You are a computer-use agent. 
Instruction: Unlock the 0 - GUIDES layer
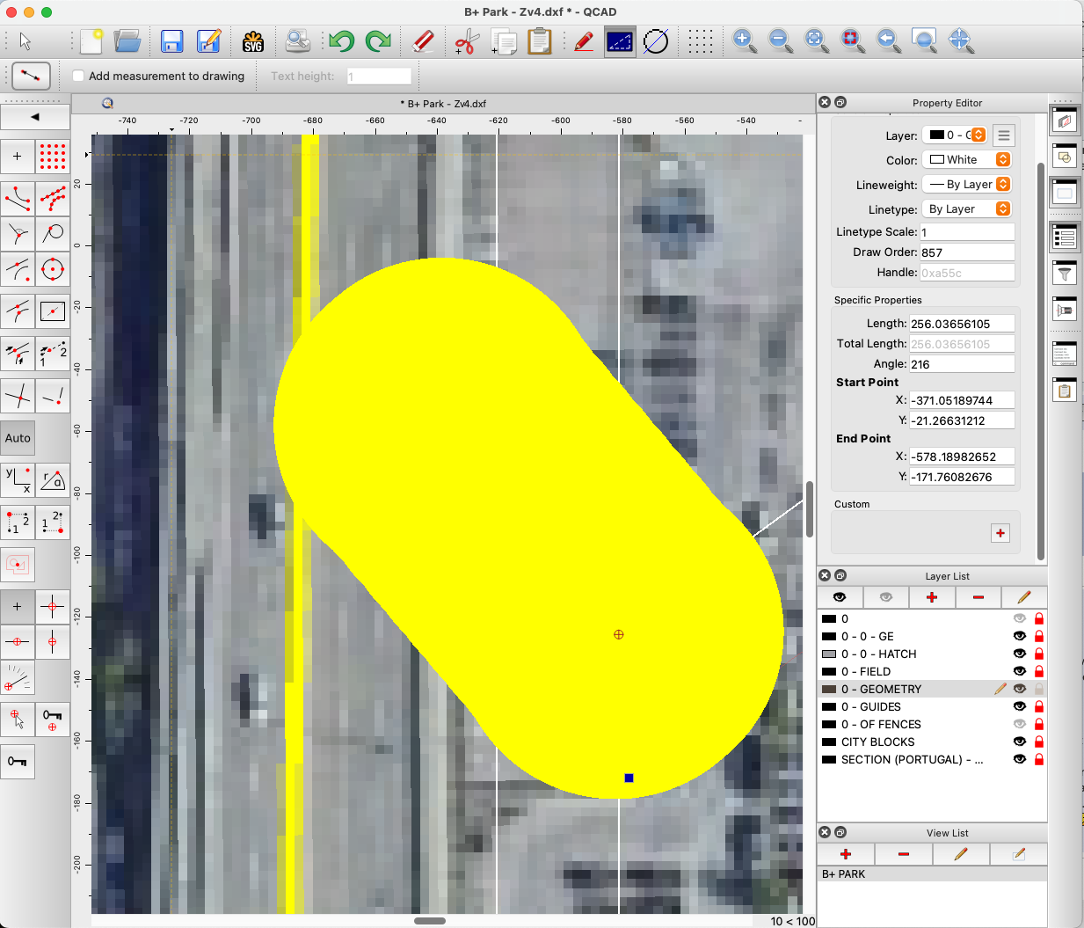point(1039,706)
